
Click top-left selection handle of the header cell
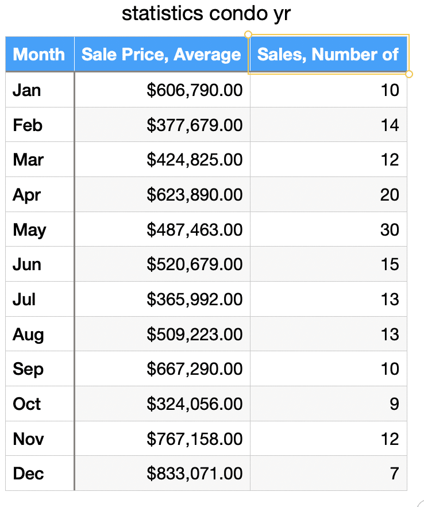(x=248, y=34)
